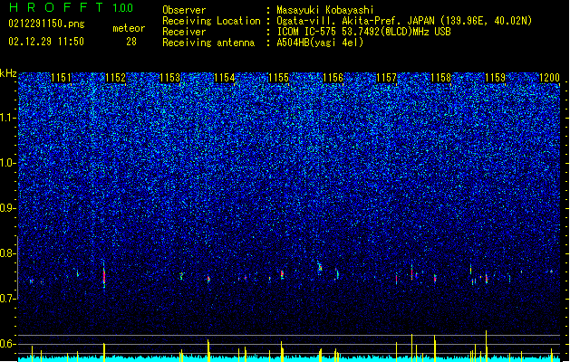Click the 0.7 frequency axis label

pos(8,299)
